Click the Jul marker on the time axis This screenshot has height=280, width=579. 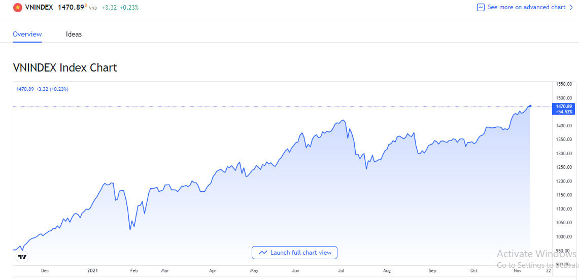click(x=342, y=271)
